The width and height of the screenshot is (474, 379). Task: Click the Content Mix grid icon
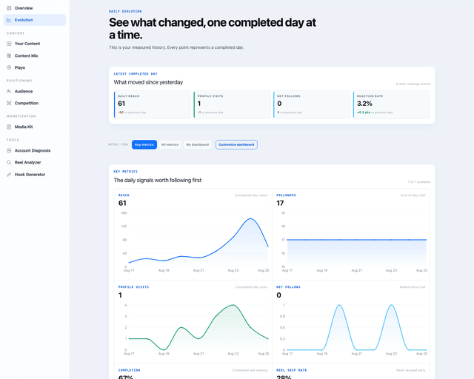9,56
